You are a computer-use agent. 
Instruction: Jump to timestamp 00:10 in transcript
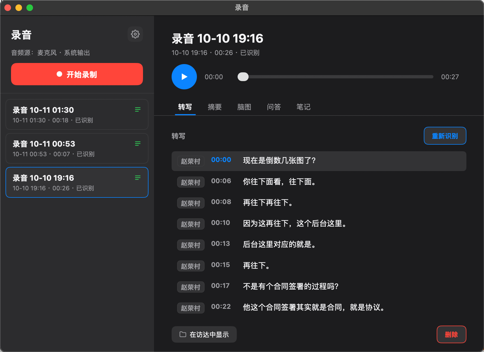tap(221, 223)
